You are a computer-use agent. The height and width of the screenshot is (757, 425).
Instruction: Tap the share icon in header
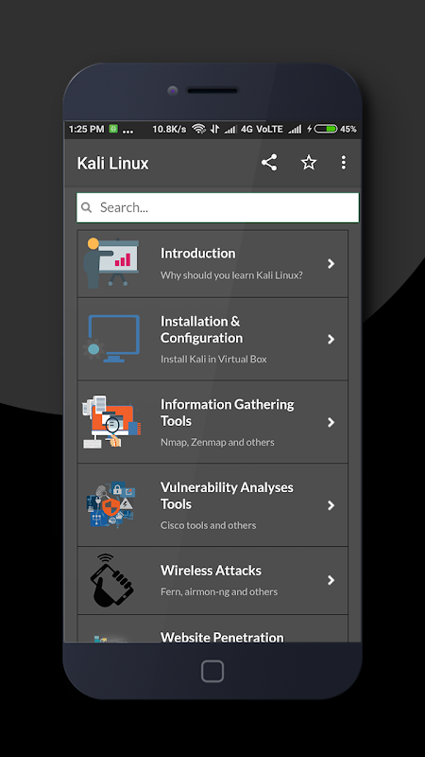(x=269, y=163)
